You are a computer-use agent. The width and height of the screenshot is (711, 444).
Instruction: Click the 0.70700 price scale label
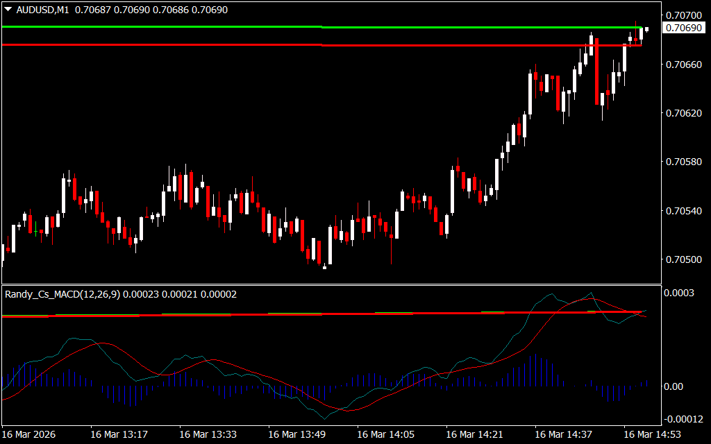[682, 15]
